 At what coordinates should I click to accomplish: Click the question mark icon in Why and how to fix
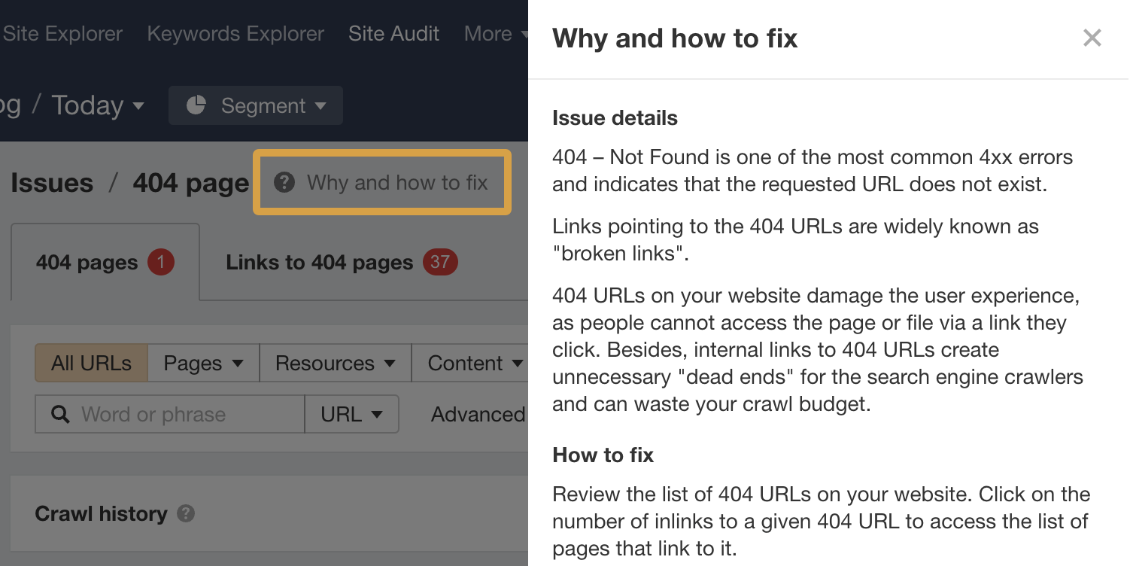[284, 181]
